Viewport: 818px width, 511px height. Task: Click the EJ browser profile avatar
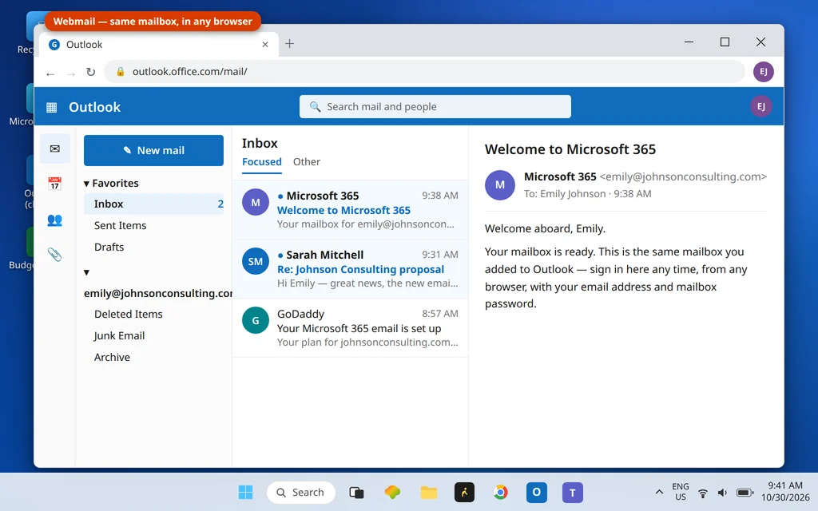[x=763, y=71]
